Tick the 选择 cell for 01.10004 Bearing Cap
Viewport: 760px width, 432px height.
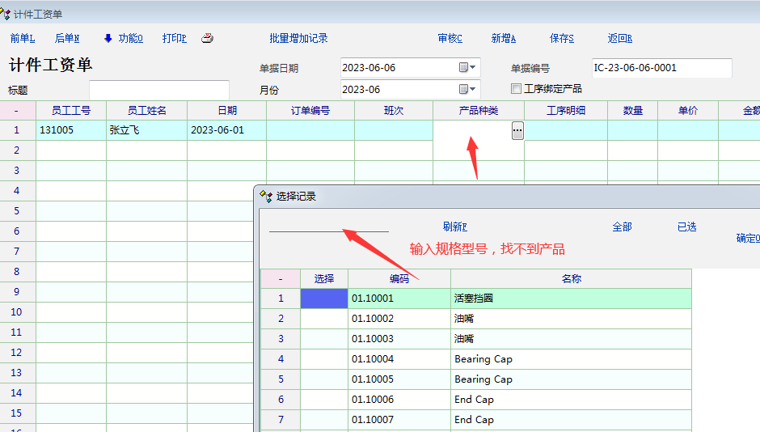324,359
